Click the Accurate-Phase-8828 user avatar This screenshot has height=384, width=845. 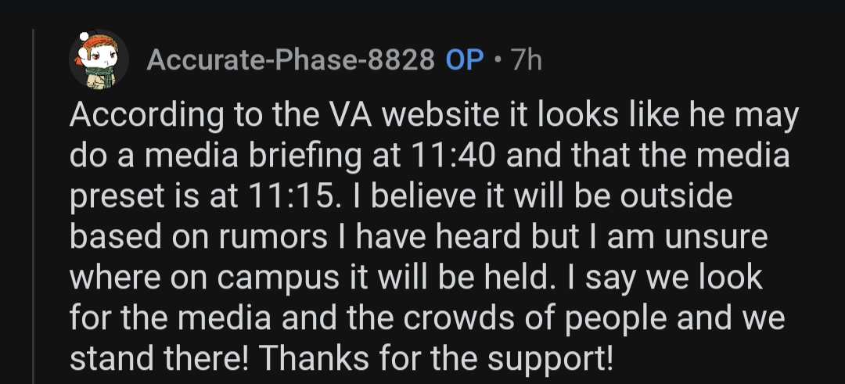(99, 59)
